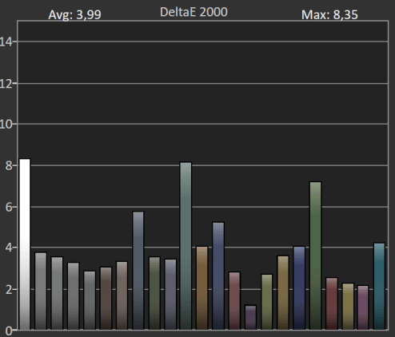395x337 pixels.
Task: Click the 14 axis label
Action: (x=6, y=42)
